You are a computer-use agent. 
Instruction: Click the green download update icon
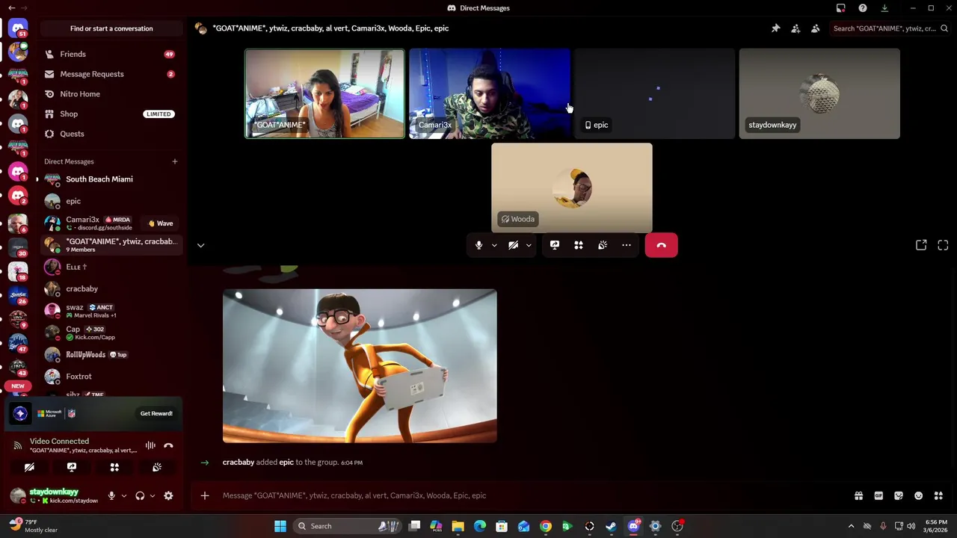tap(884, 8)
